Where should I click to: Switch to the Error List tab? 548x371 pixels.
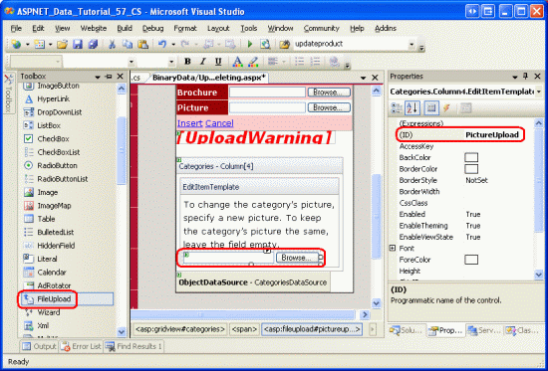click(x=81, y=346)
